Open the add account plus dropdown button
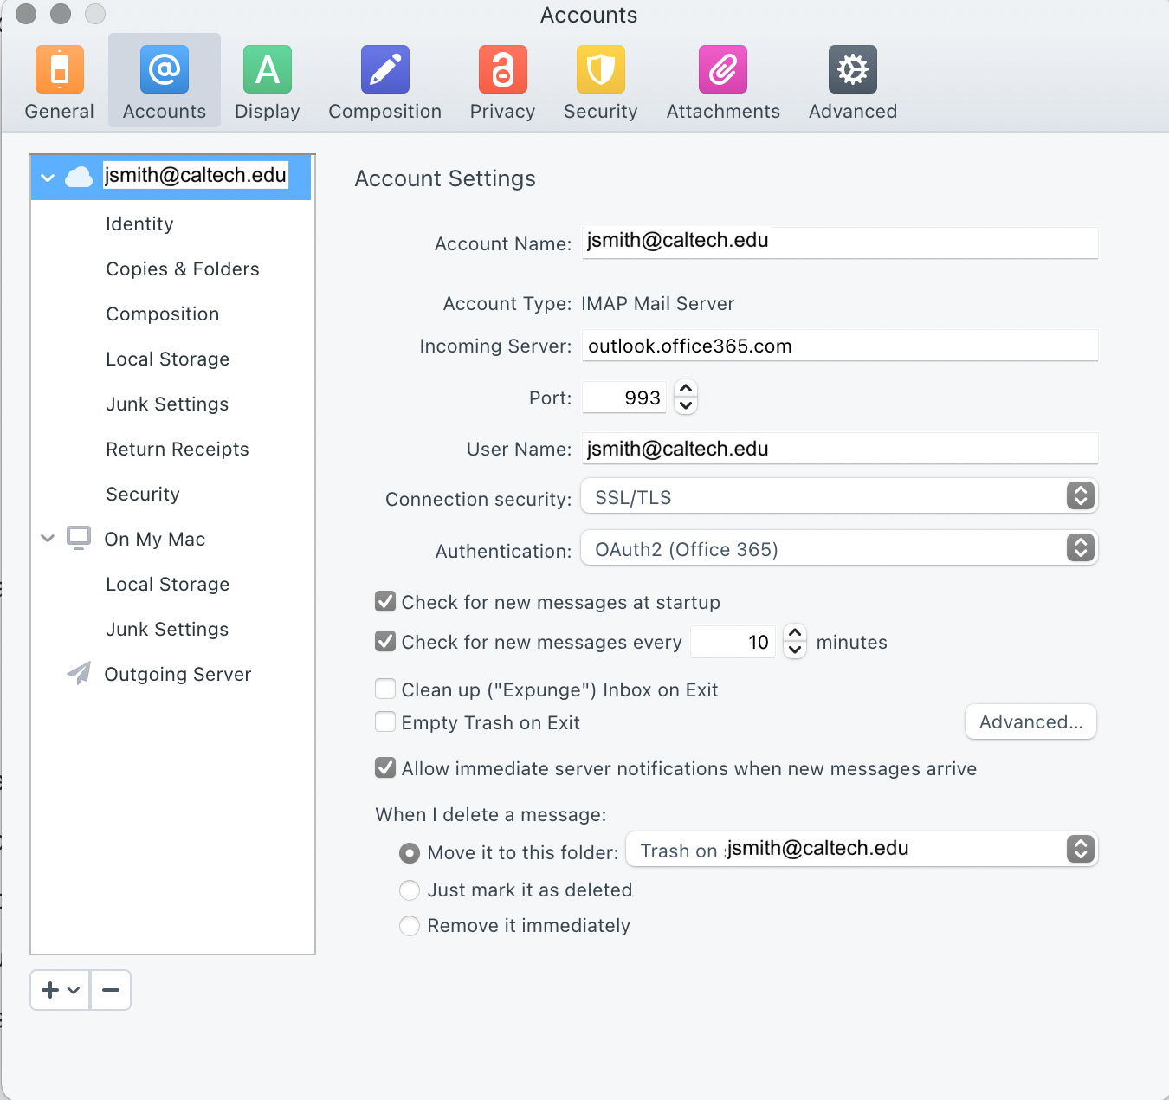 coord(60,990)
